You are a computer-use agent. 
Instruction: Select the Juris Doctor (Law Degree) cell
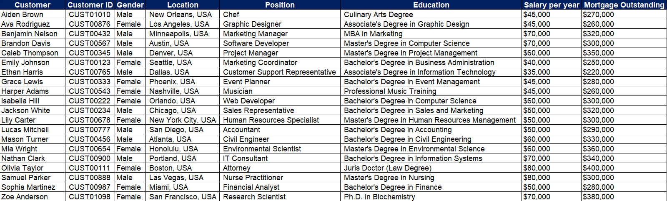pos(388,168)
